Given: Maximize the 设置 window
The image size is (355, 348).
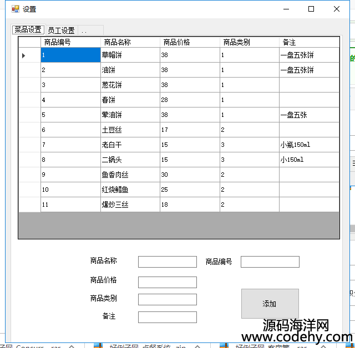Looking at the screenshot, I should coord(311,9).
